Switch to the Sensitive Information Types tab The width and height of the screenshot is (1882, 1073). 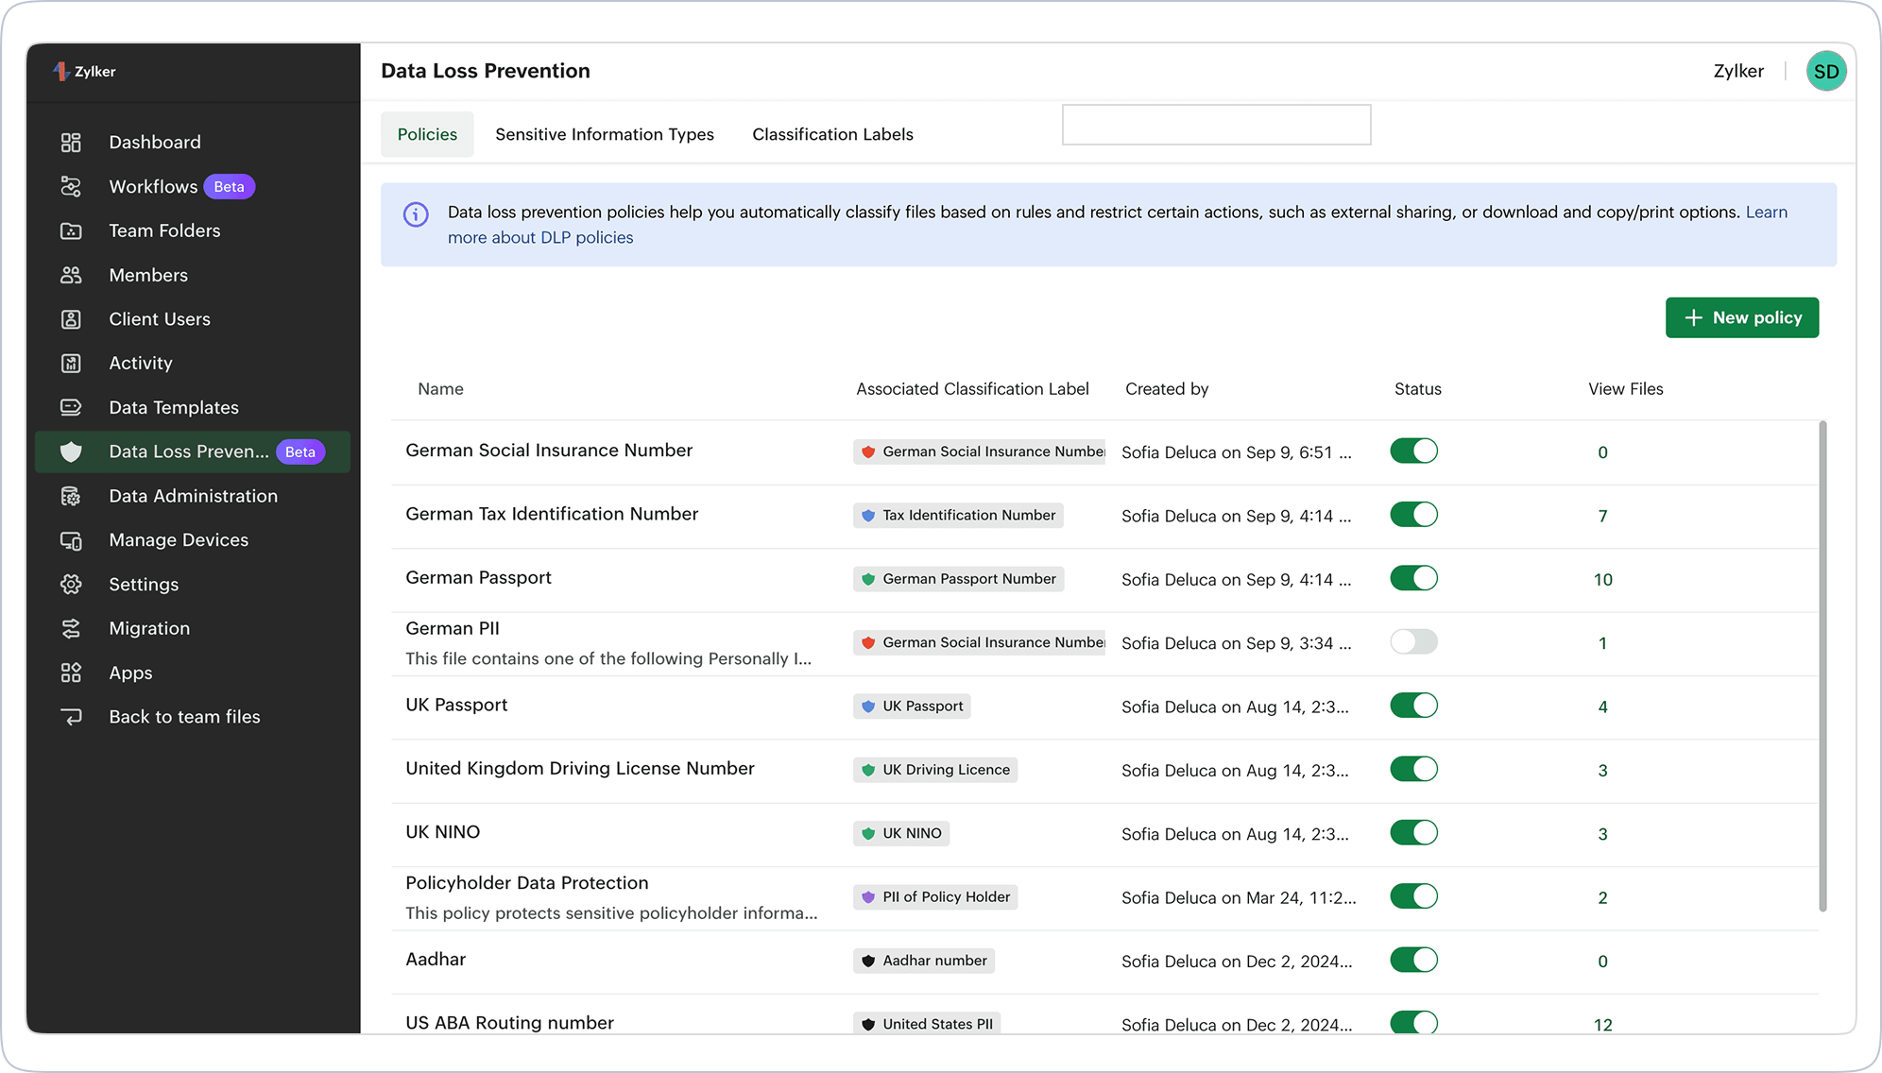[x=604, y=134]
